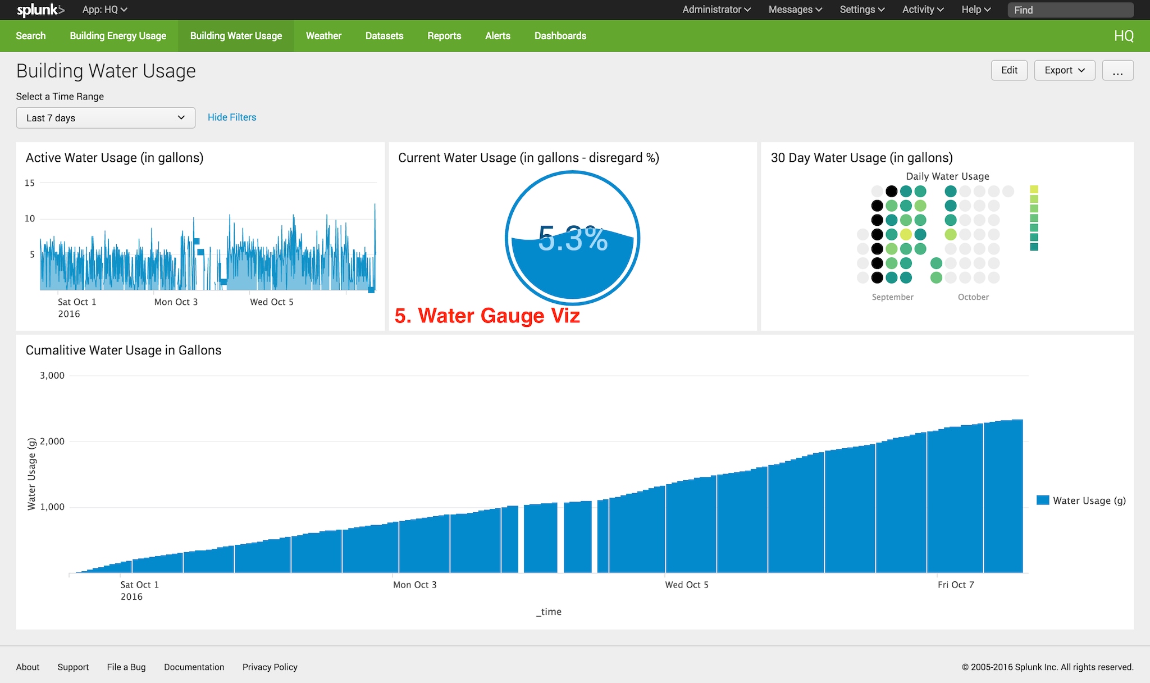Click the 30 Day Water Usage panel title
The image size is (1150, 683).
tap(861, 158)
